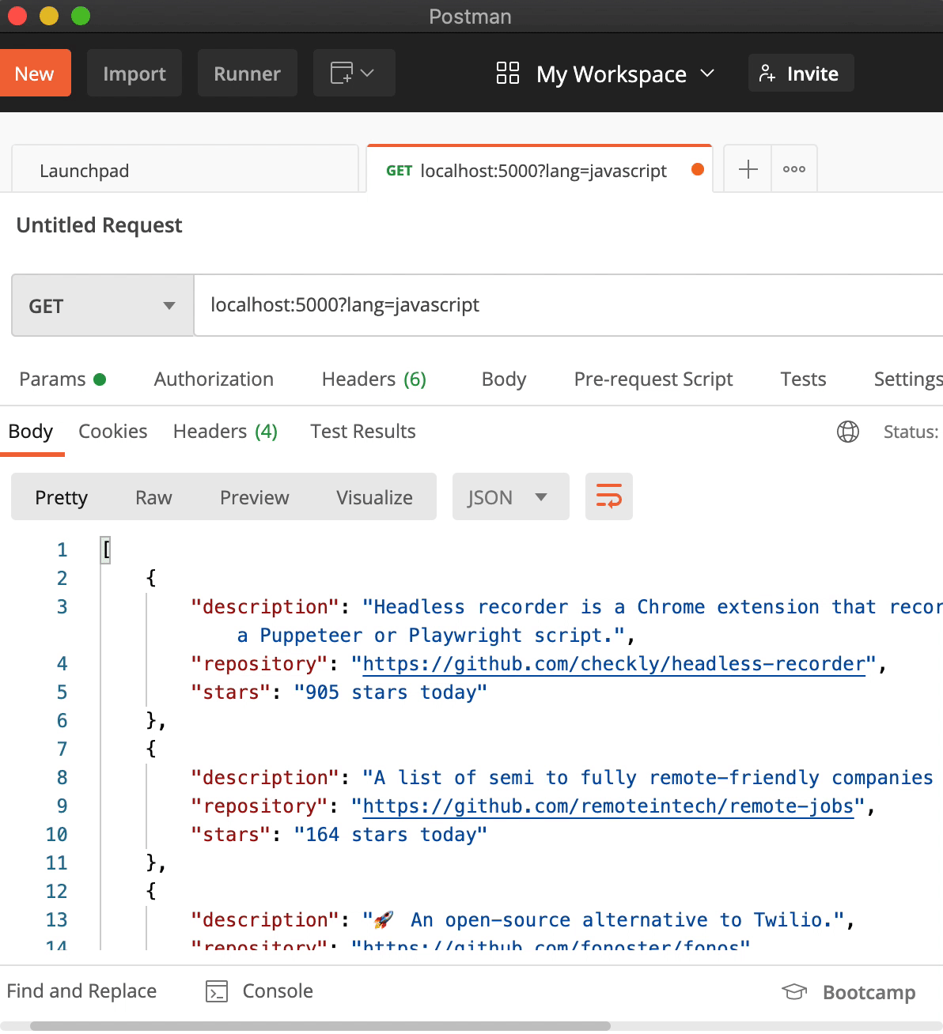
Task: Switch response view to Preview
Action: [x=254, y=497]
